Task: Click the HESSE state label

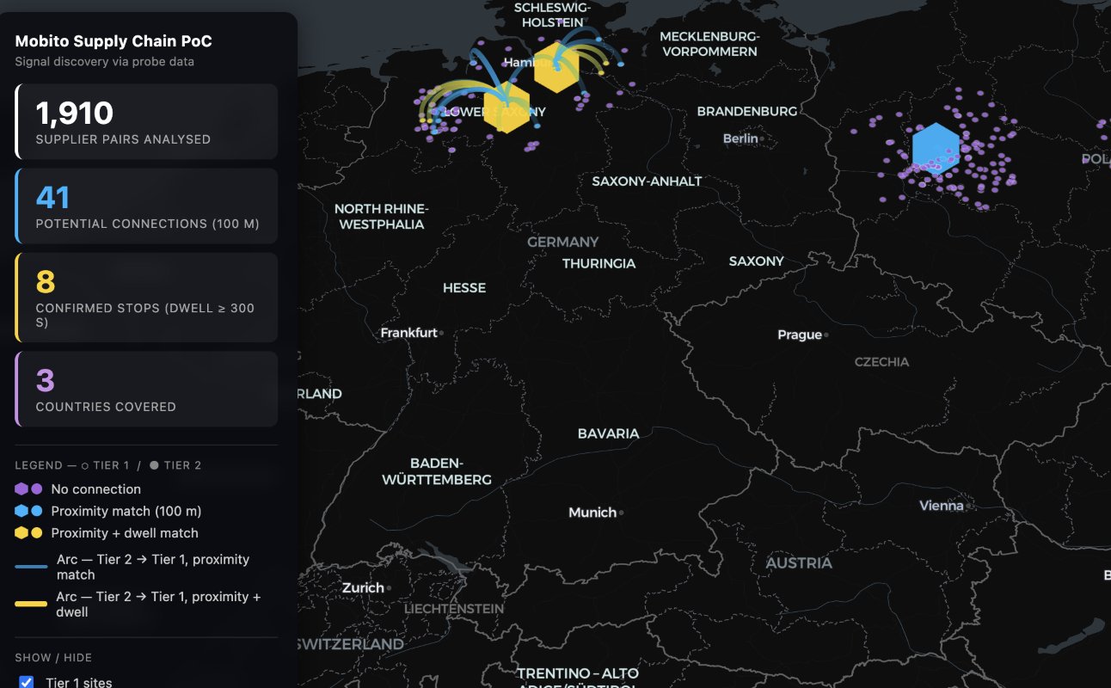Action: (x=464, y=288)
